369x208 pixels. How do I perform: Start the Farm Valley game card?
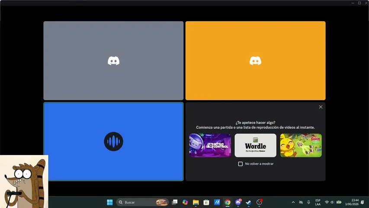click(x=301, y=145)
